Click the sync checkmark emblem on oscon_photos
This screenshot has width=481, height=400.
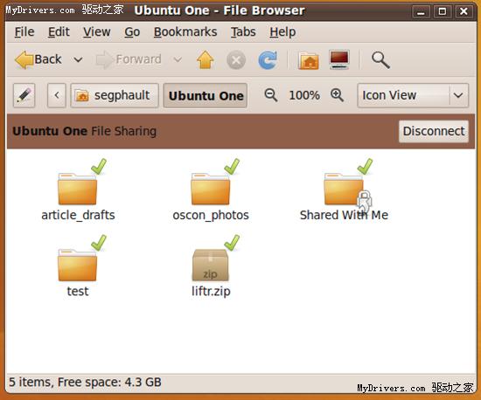click(x=232, y=167)
